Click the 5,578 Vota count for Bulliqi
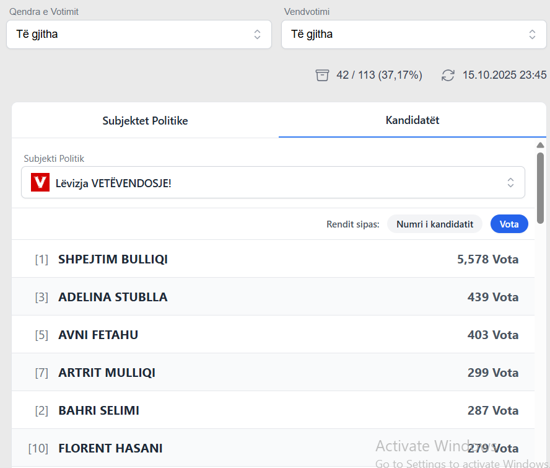550x468 pixels. coord(488,259)
